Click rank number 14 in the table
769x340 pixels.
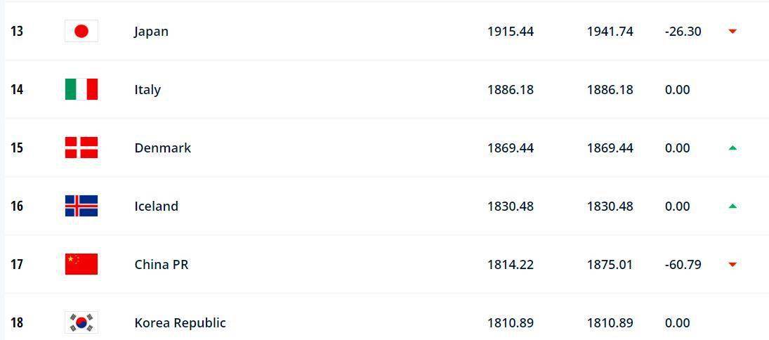pyautogui.click(x=17, y=90)
